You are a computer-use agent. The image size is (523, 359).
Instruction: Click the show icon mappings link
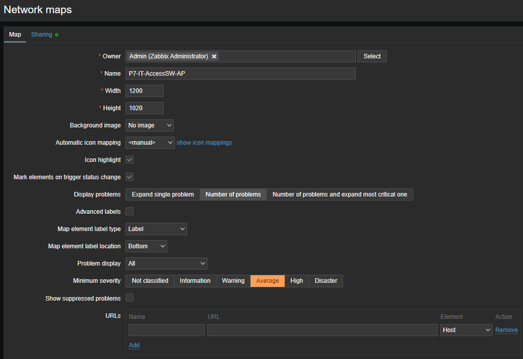204,143
